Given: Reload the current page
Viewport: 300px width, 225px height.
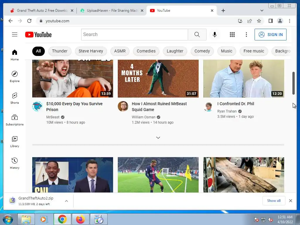Looking at the screenshot, I should point(29,21).
